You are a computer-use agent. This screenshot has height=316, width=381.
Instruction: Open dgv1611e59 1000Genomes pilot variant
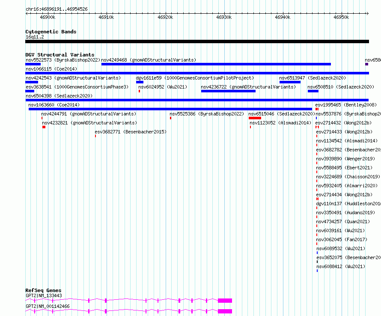tap(195, 78)
